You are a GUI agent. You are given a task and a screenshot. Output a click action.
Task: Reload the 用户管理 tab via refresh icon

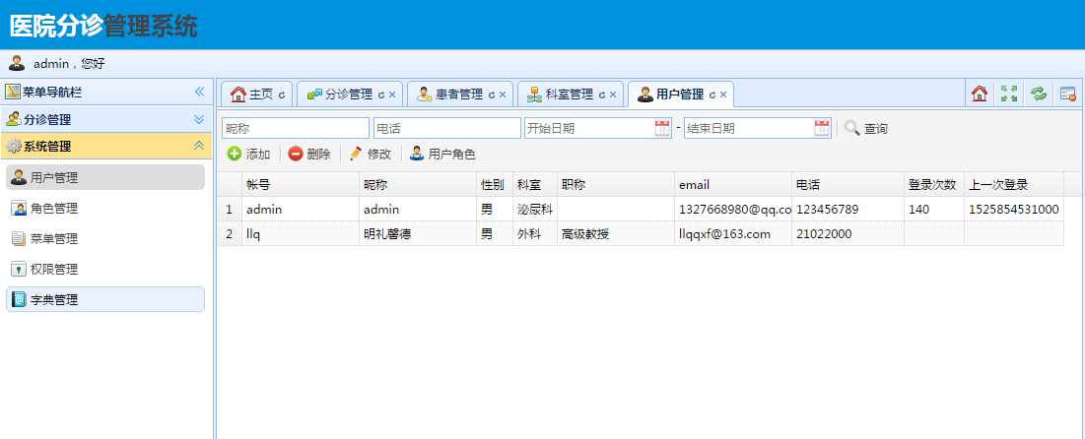712,94
